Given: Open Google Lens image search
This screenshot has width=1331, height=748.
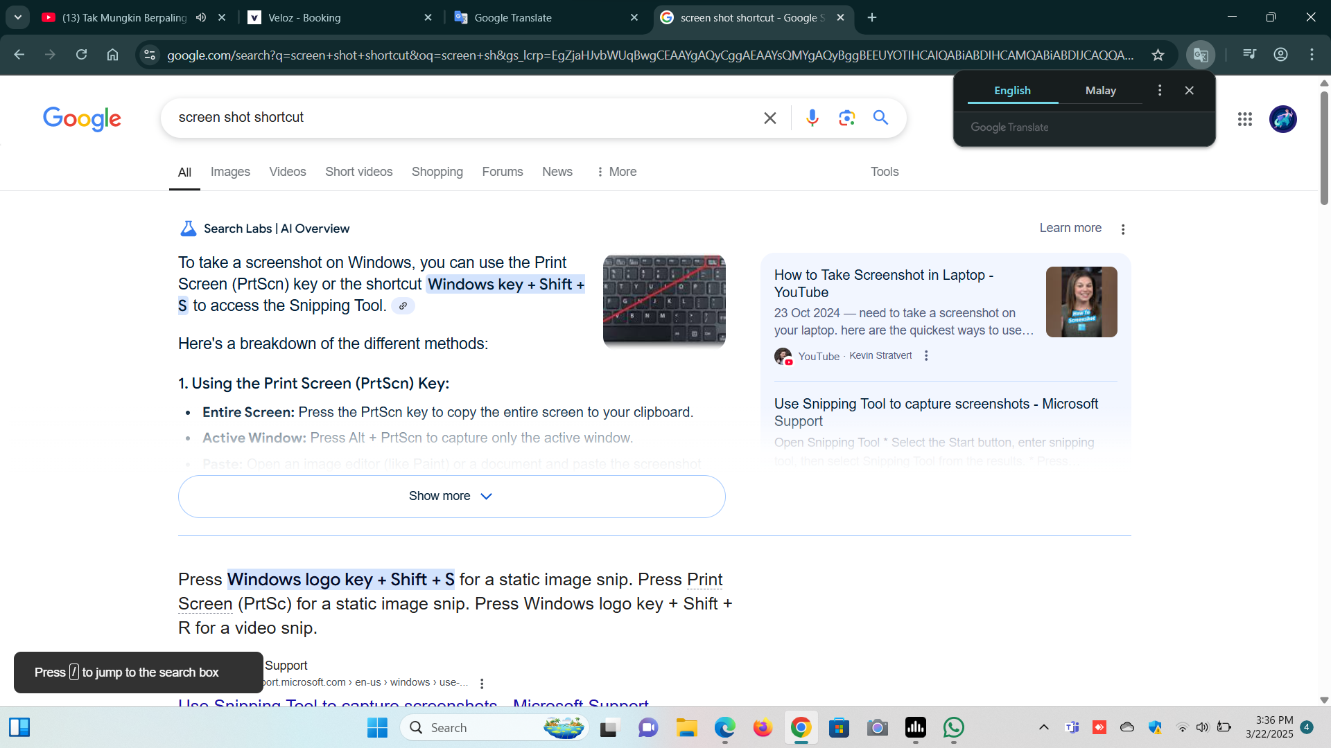Looking at the screenshot, I should tap(846, 118).
